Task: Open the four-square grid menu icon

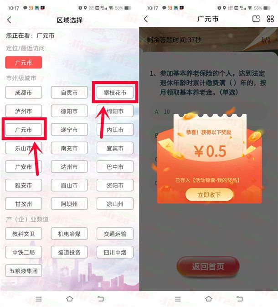Action: pos(270,19)
